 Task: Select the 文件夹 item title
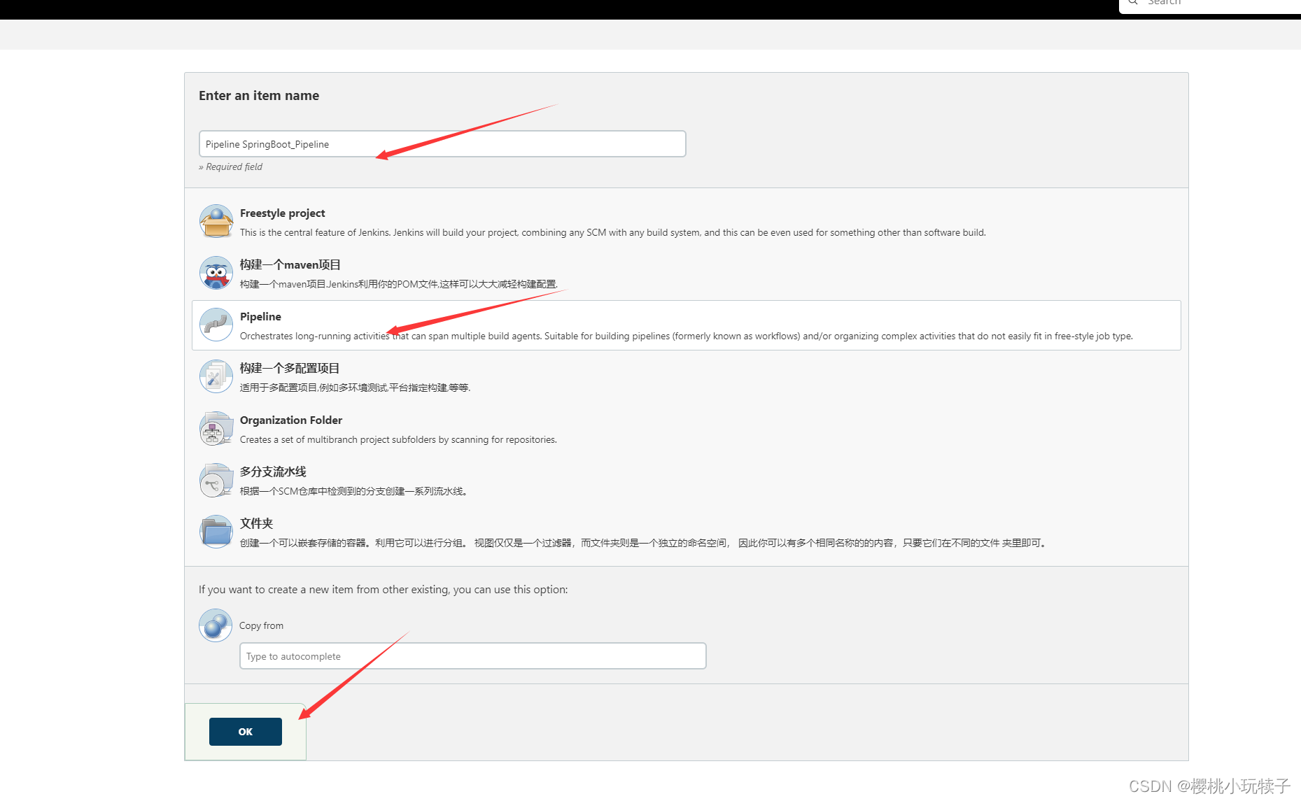257,523
